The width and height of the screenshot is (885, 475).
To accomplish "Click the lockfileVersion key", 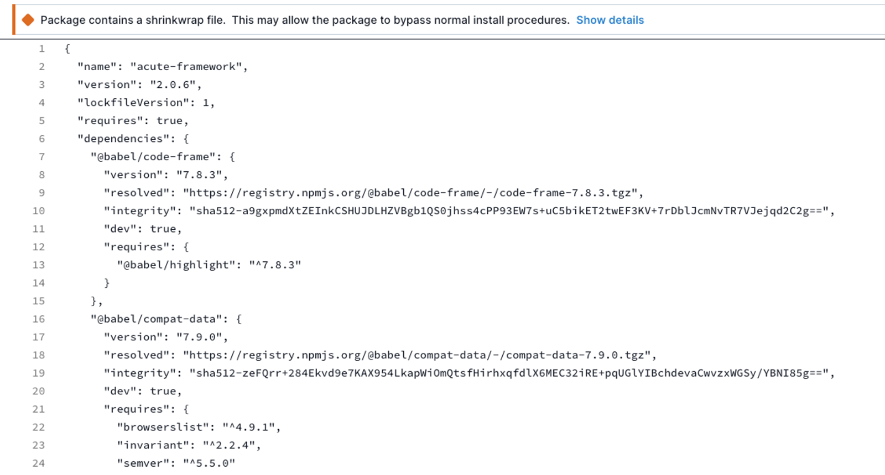I will pos(133,103).
